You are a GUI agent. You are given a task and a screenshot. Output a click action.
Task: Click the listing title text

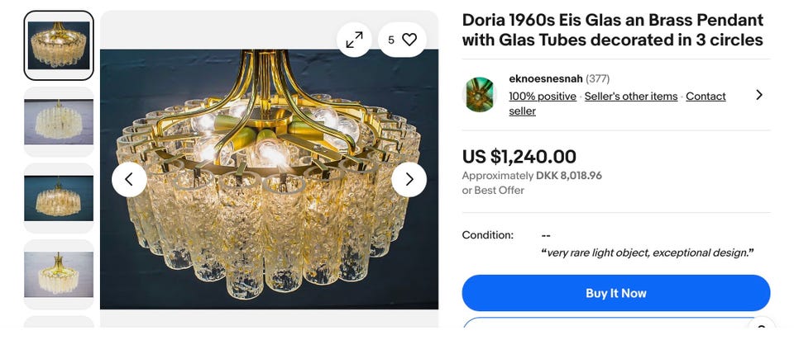pos(612,30)
